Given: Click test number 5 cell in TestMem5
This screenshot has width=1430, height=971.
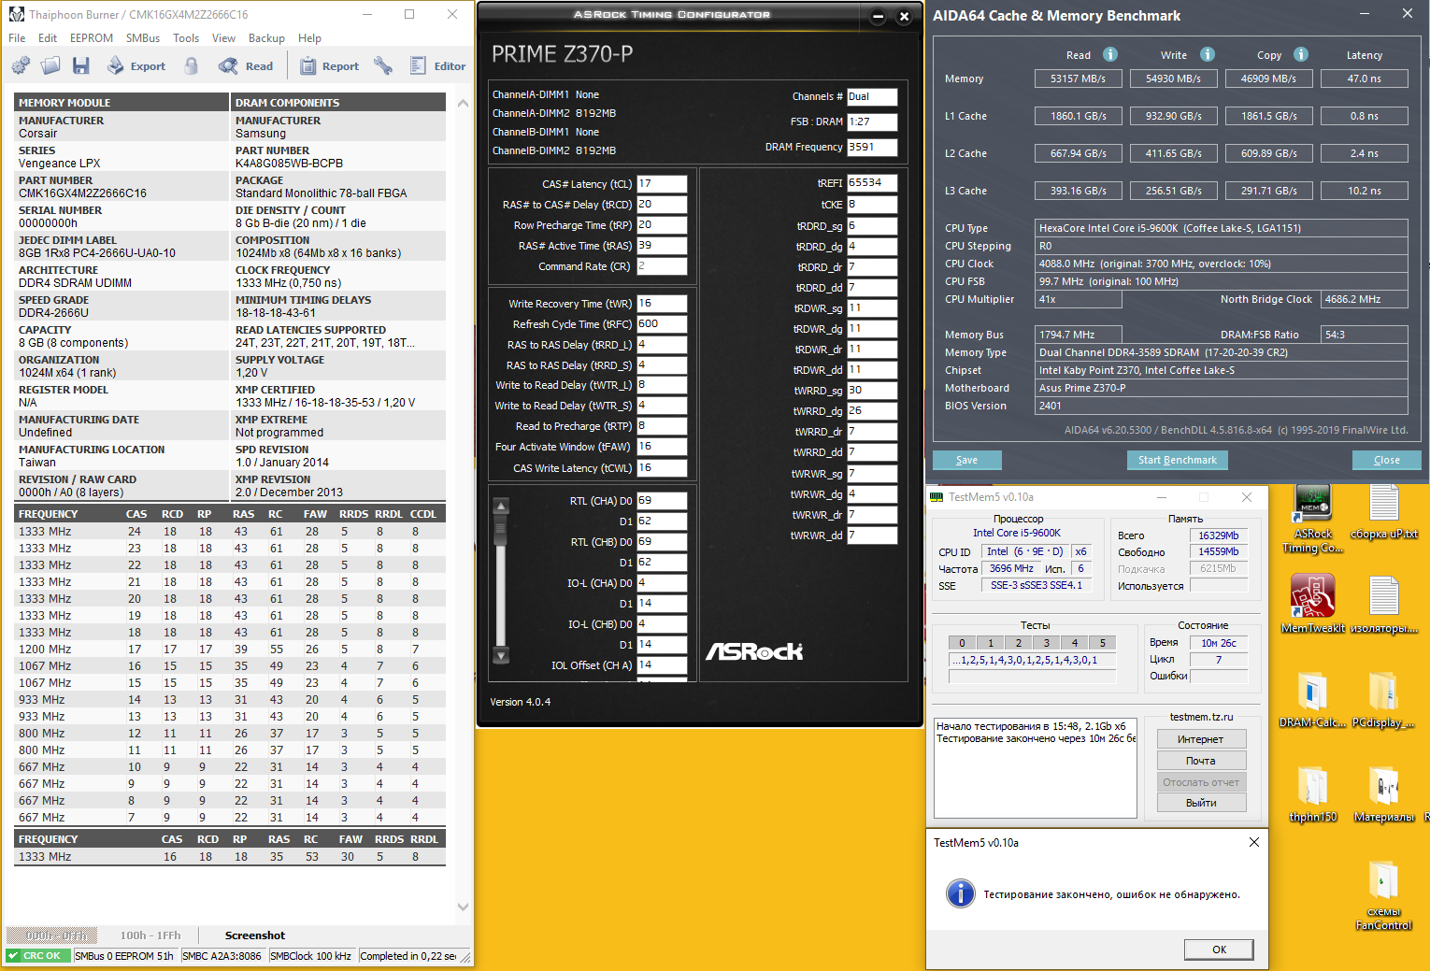Looking at the screenshot, I should pos(1103,643).
